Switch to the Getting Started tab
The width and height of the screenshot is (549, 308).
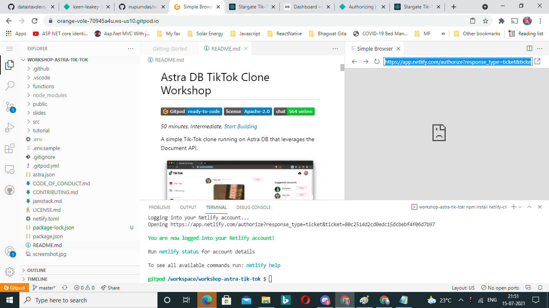click(x=169, y=48)
